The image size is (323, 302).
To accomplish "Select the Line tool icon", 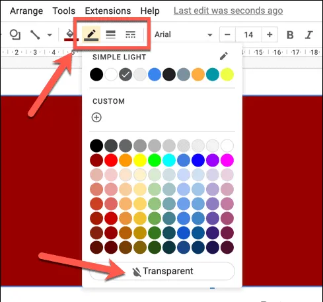I will [35, 34].
